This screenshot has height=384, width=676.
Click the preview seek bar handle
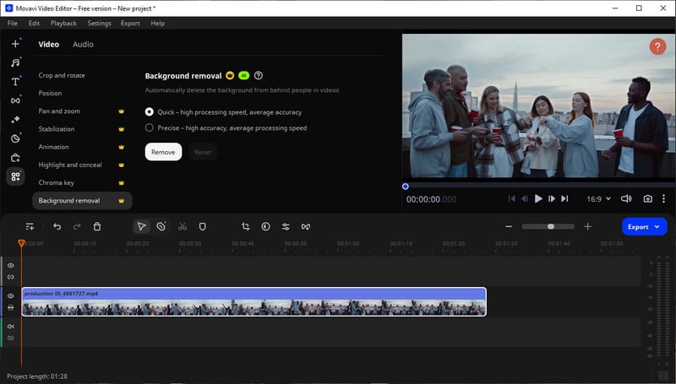coord(406,187)
